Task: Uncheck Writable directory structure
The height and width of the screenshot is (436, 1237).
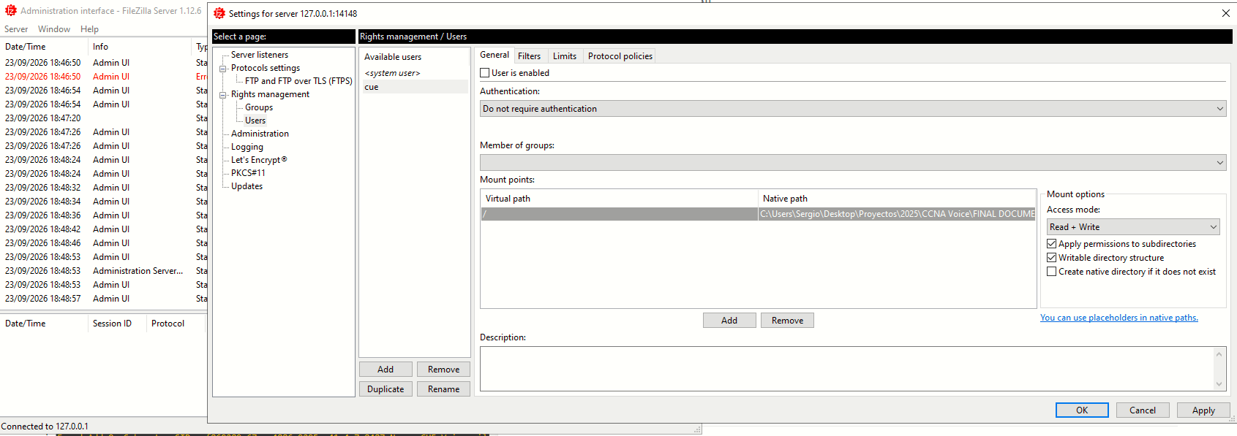Action: pyautogui.click(x=1052, y=258)
